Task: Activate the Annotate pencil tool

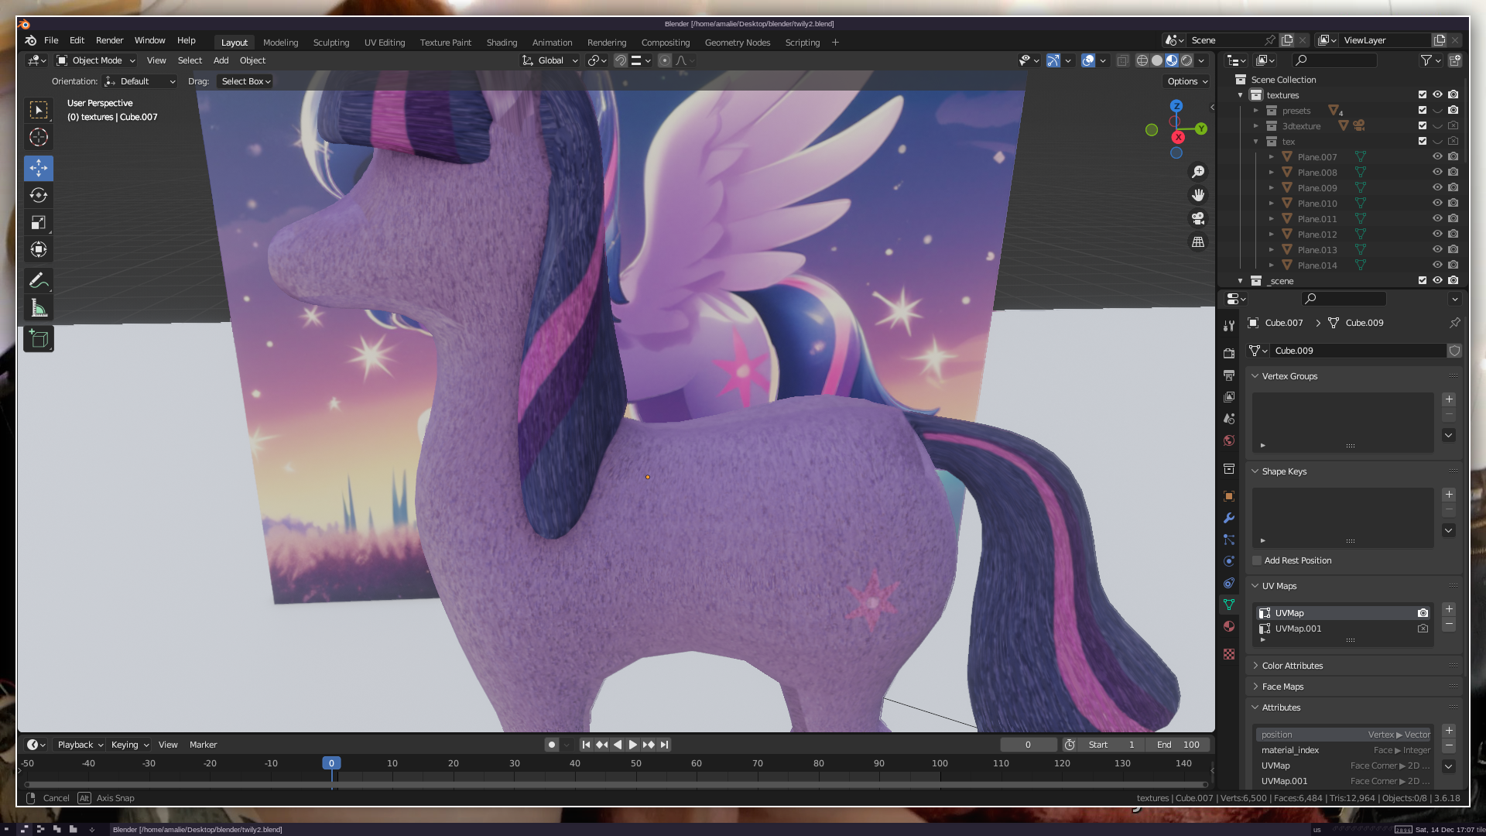Action: tap(39, 281)
